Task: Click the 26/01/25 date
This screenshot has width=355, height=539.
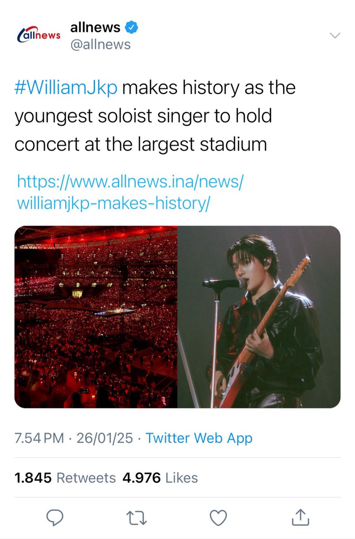Action: pyautogui.click(x=106, y=438)
